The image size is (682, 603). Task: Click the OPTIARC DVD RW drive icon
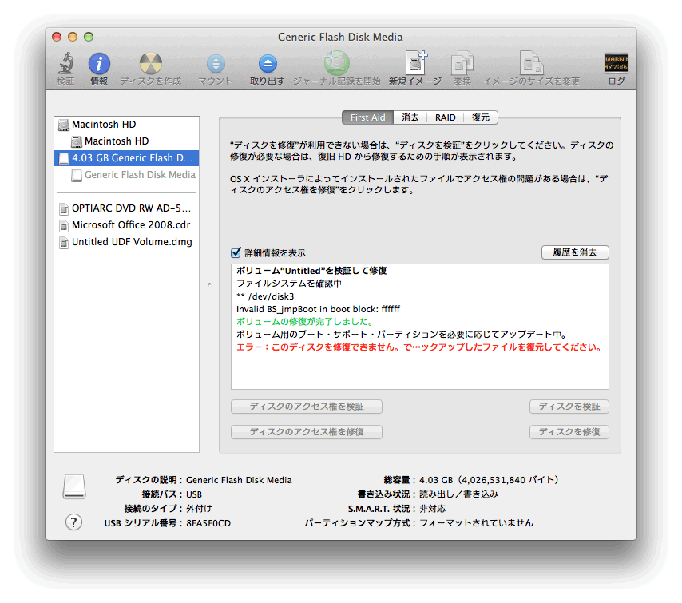tap(64, 208)
